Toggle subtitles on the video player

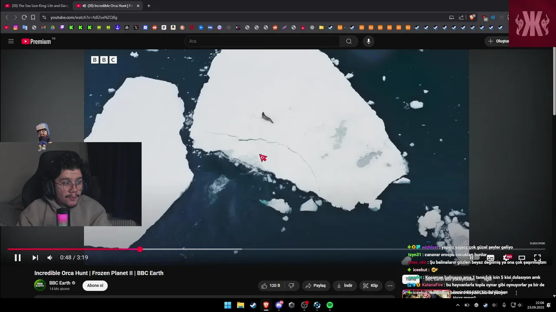(490, 258)
